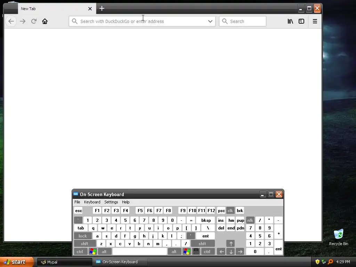Close the New Tab tab
356x267 pixels.
pyautogui.click(x=90, y=9)
